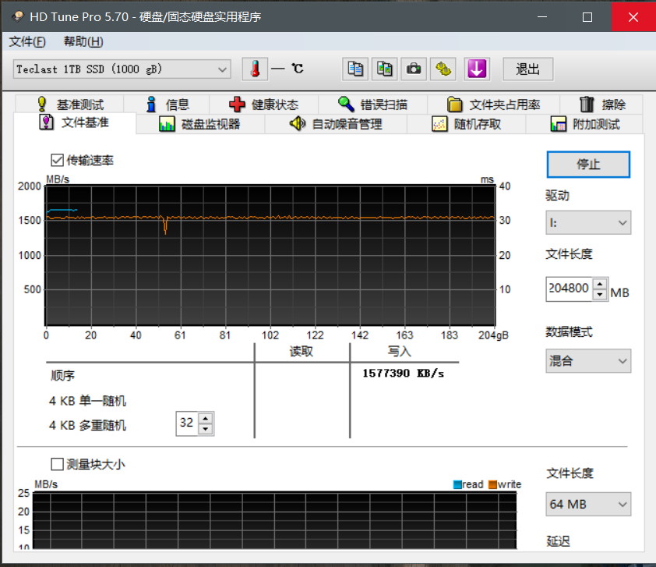The width and height of the screenshot is (656, 567).
Task: Increase the 32 queue depth spinner
Action: [x=206, y=418]
